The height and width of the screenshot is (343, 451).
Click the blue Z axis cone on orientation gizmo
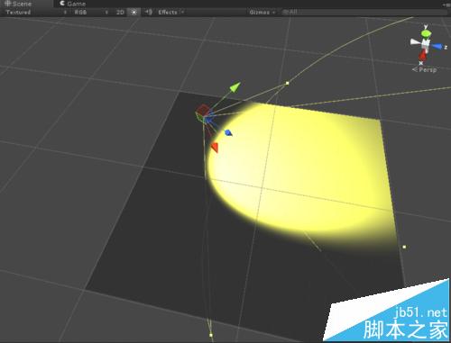pos(437,47)
